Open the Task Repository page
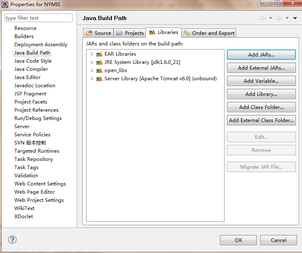Image resolution: width=302 pixels, height=253 pixels. pos(34,159)
